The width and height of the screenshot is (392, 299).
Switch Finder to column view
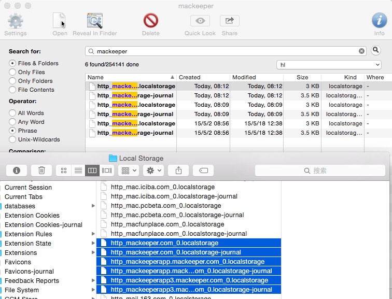[92, 170]
